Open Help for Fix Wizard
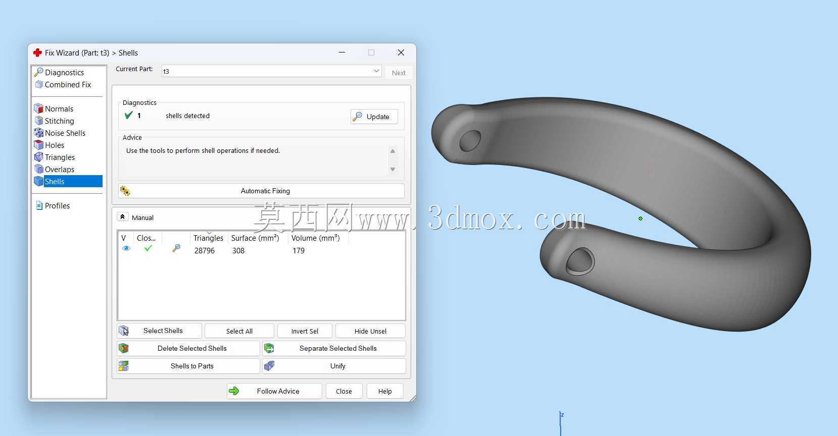The image size is (838, 436). click(385, 391)
